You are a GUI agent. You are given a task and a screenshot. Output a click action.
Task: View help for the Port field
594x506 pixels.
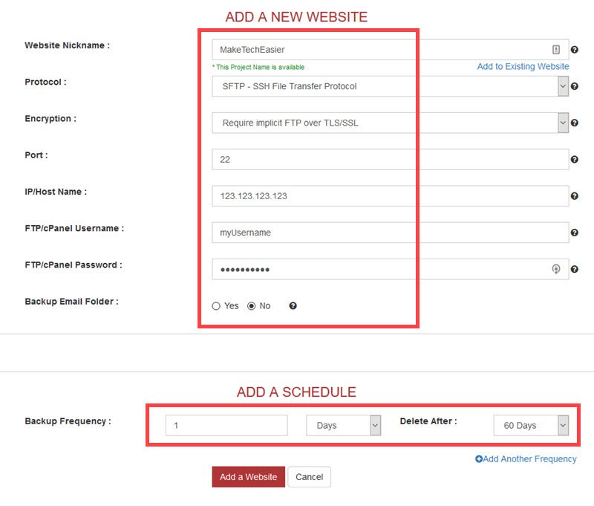pyautogui.click(x=575, y=159)
